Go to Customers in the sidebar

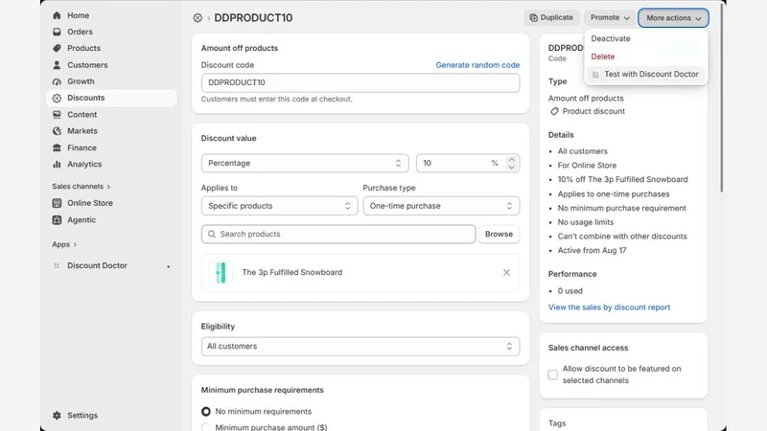[111, 65]
